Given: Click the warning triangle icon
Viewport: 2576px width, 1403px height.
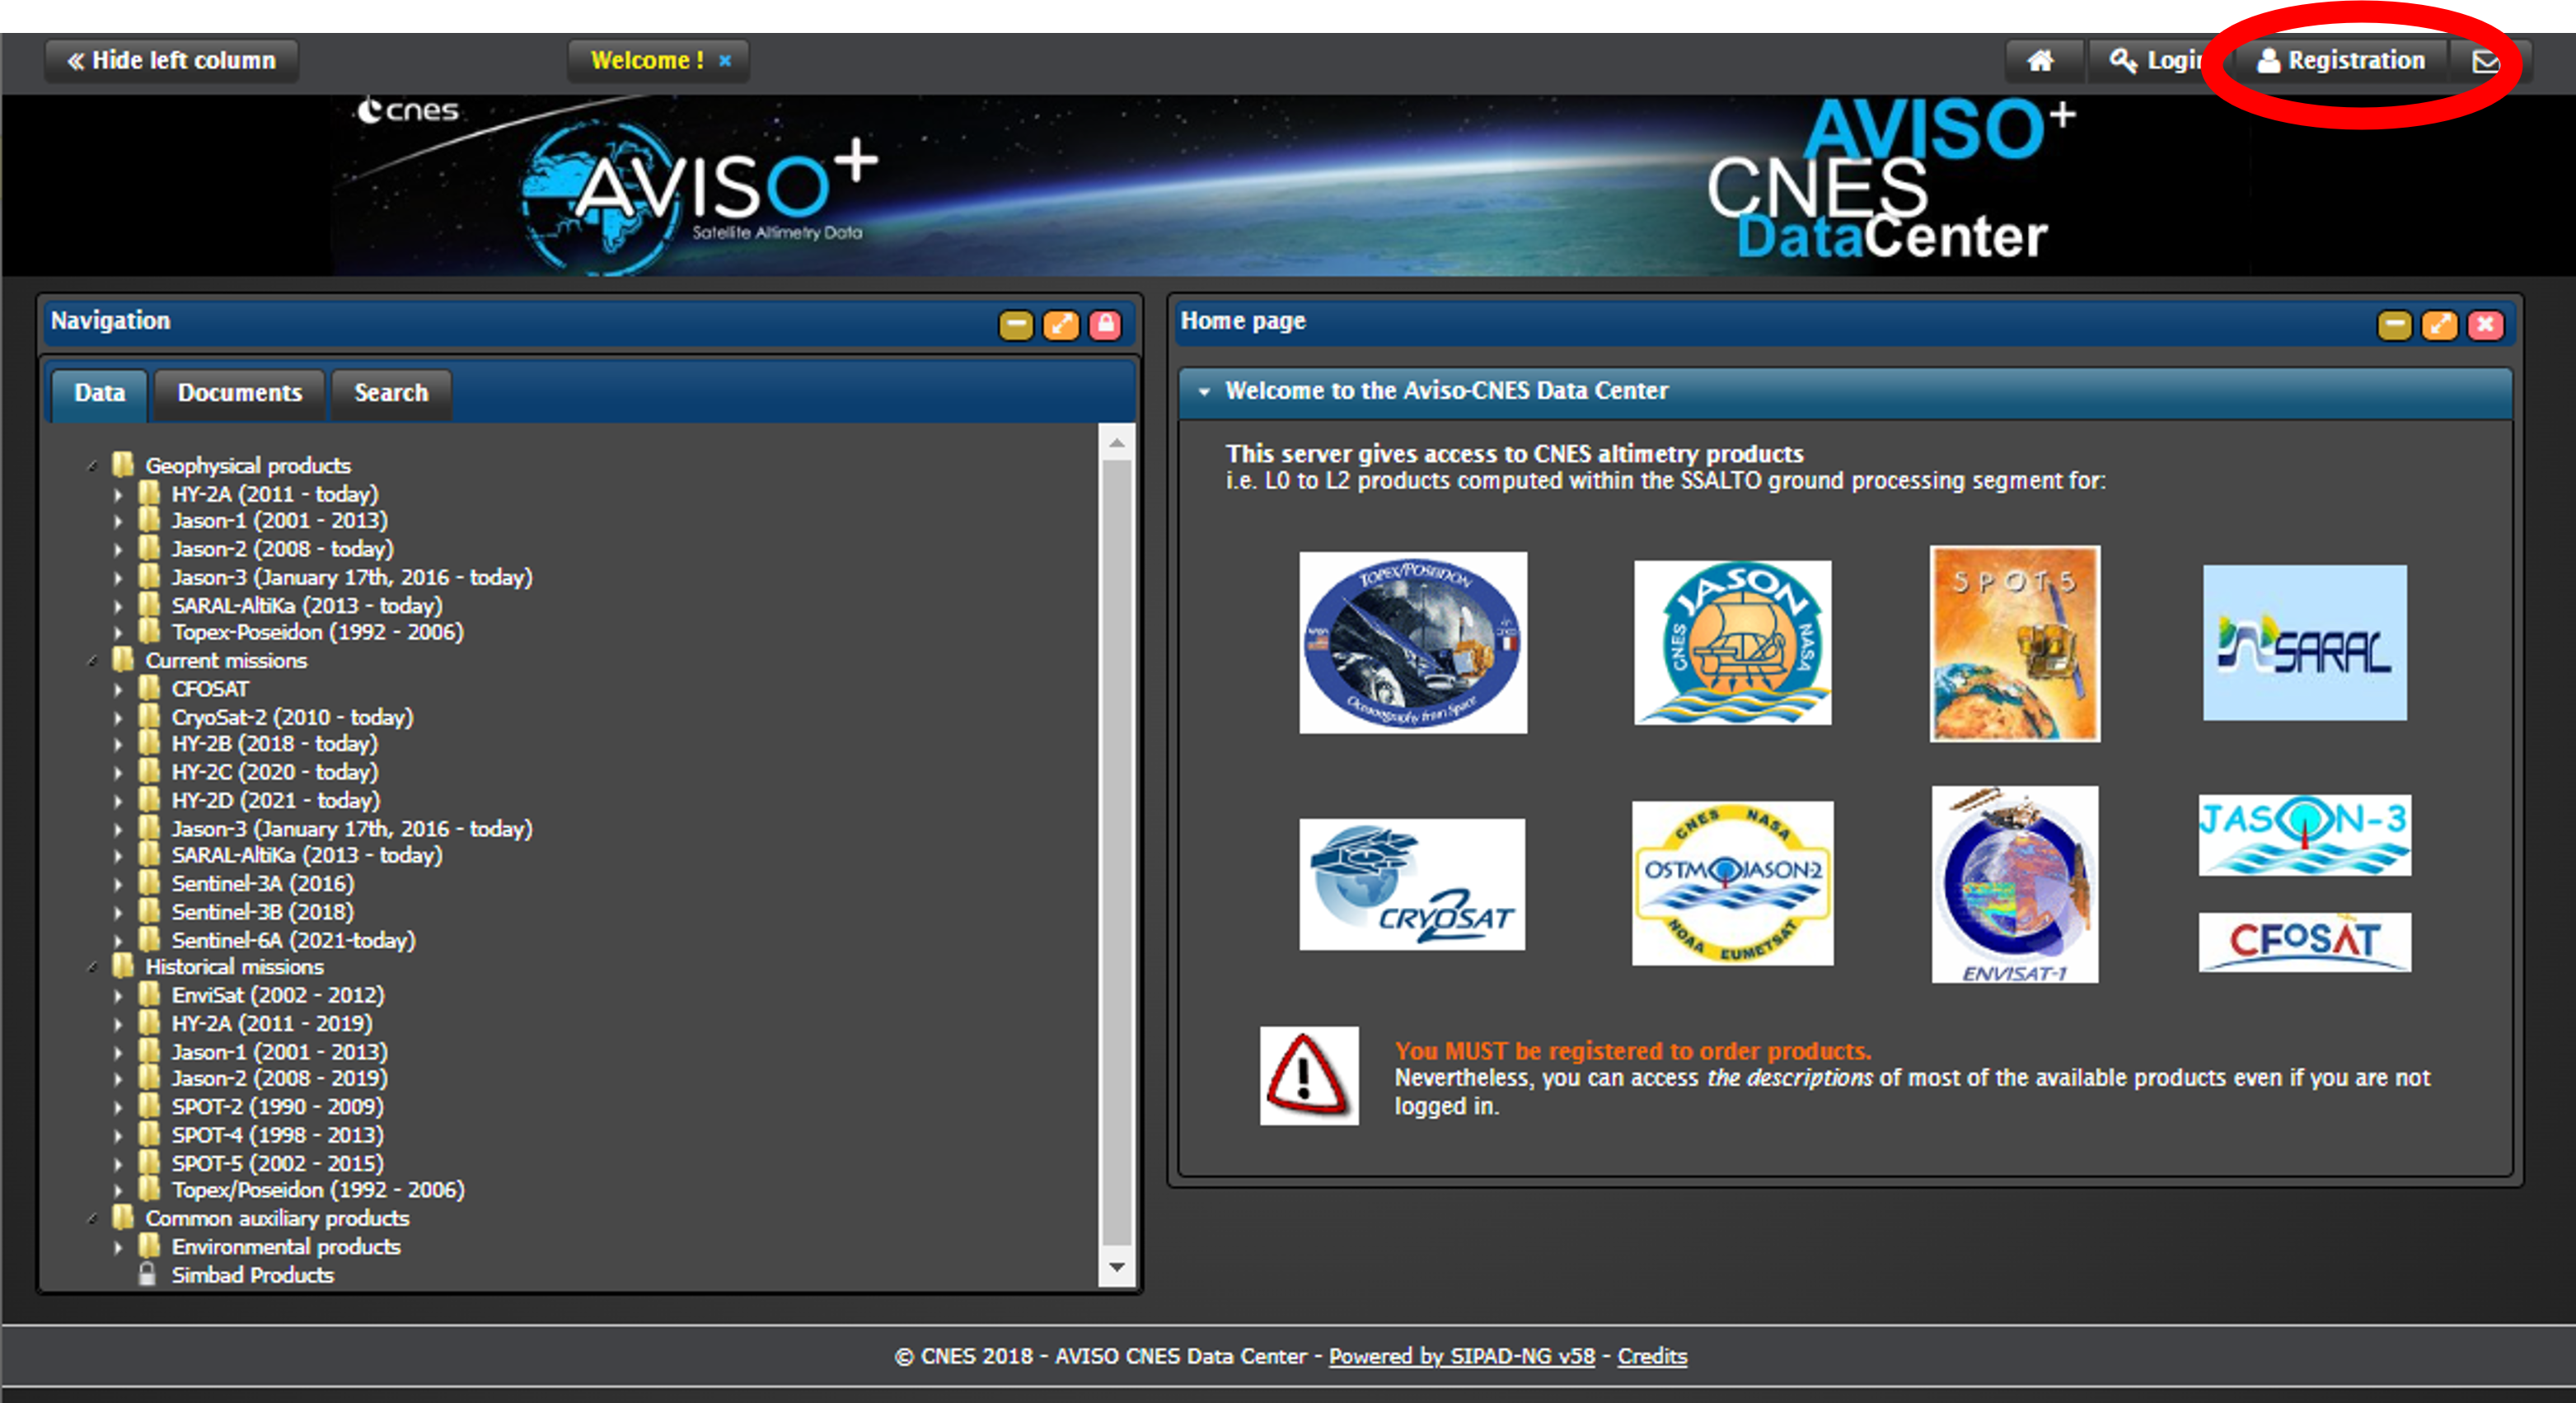Looking at the screenshot, I should [x=1309, y=1076].
